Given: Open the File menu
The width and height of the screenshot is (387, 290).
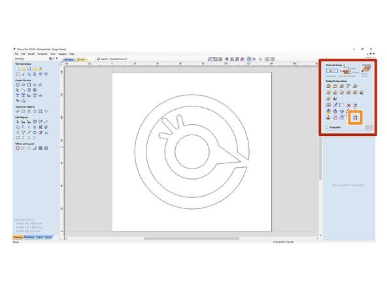Looking at the screenshot, I should coord(16,54).
